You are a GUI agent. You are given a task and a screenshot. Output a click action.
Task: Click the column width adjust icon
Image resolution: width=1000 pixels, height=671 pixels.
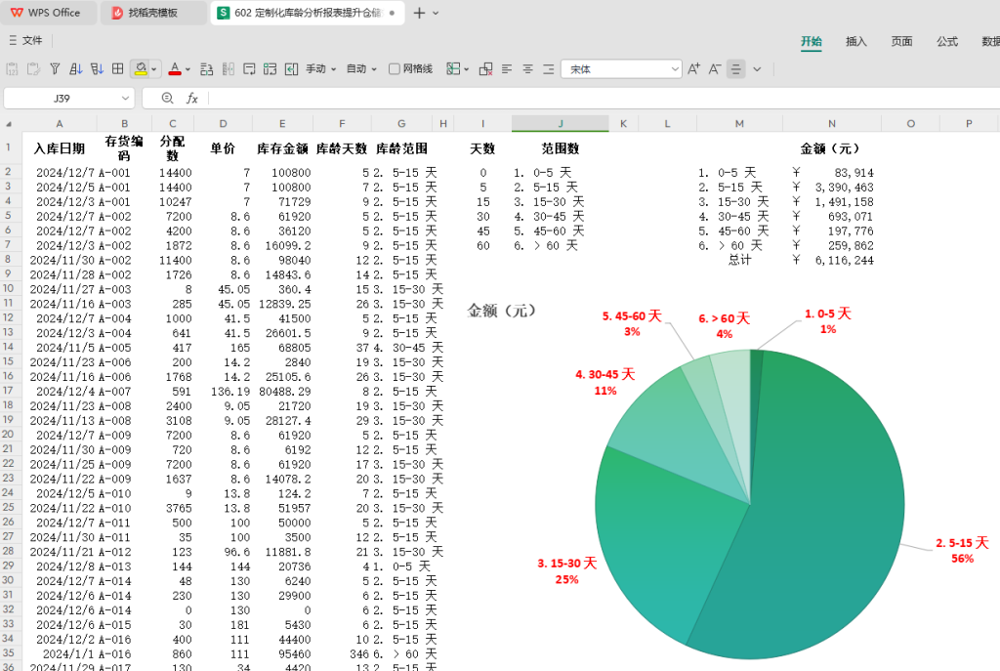[x=229, y=69]
